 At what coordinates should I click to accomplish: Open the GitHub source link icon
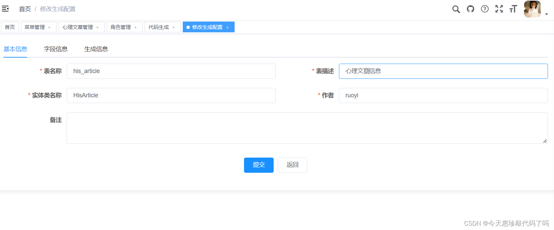[x=471, y=9]
